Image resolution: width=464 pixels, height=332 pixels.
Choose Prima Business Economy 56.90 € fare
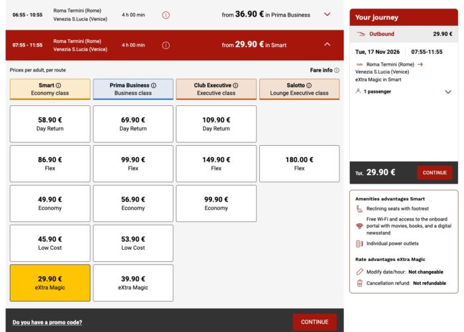point(133,203)
